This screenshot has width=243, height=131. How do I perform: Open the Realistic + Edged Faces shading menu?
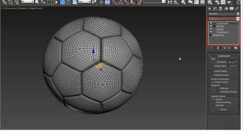30,8
